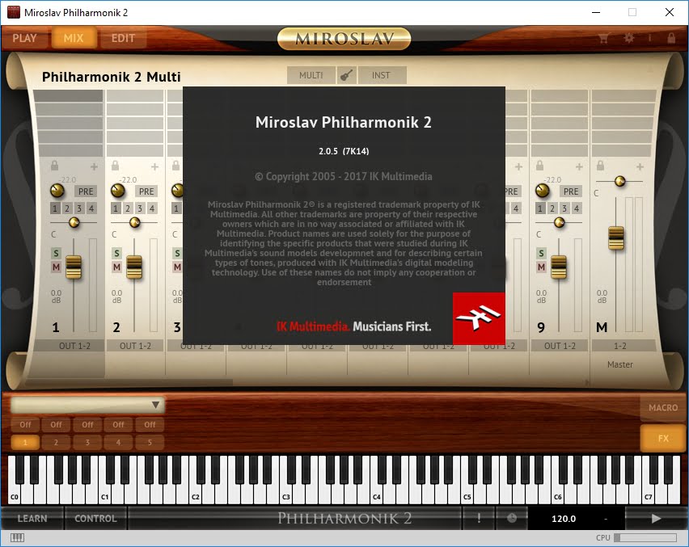
Task: Lock the Master channel padlock
Action: (600, 166)
